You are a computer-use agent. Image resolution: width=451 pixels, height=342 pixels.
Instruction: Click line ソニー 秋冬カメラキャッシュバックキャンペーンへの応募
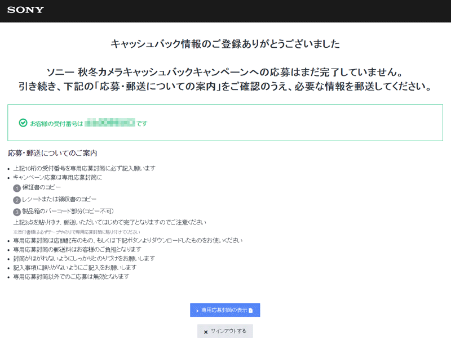pyautogui.click(x=224, y=72)
